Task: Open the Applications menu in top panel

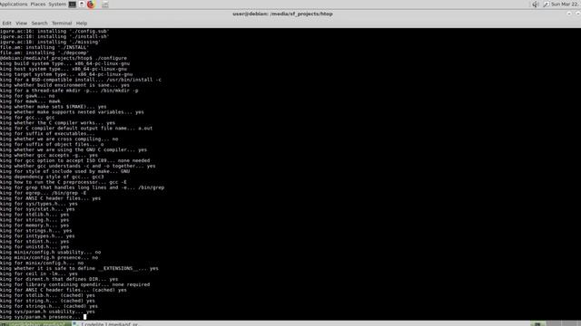Action: [x=14, y=4]
